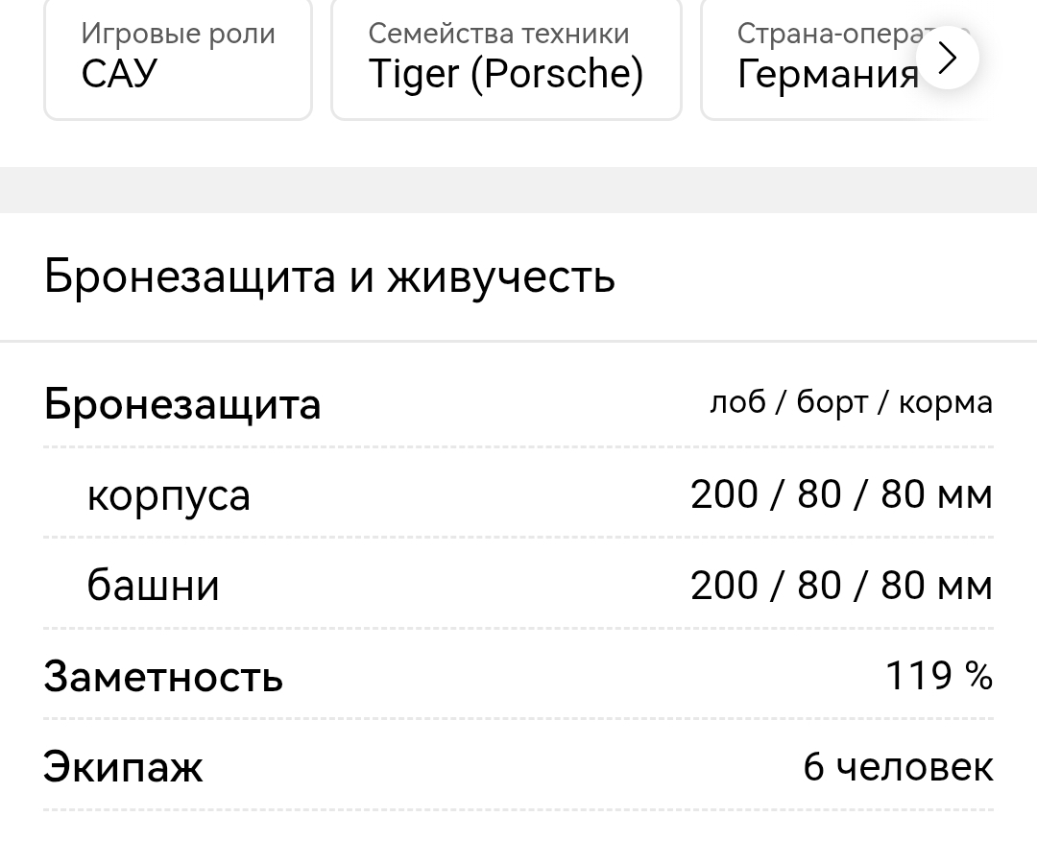1037x841 pixels.
Task: Open the САУ role link
Action: 119,74
